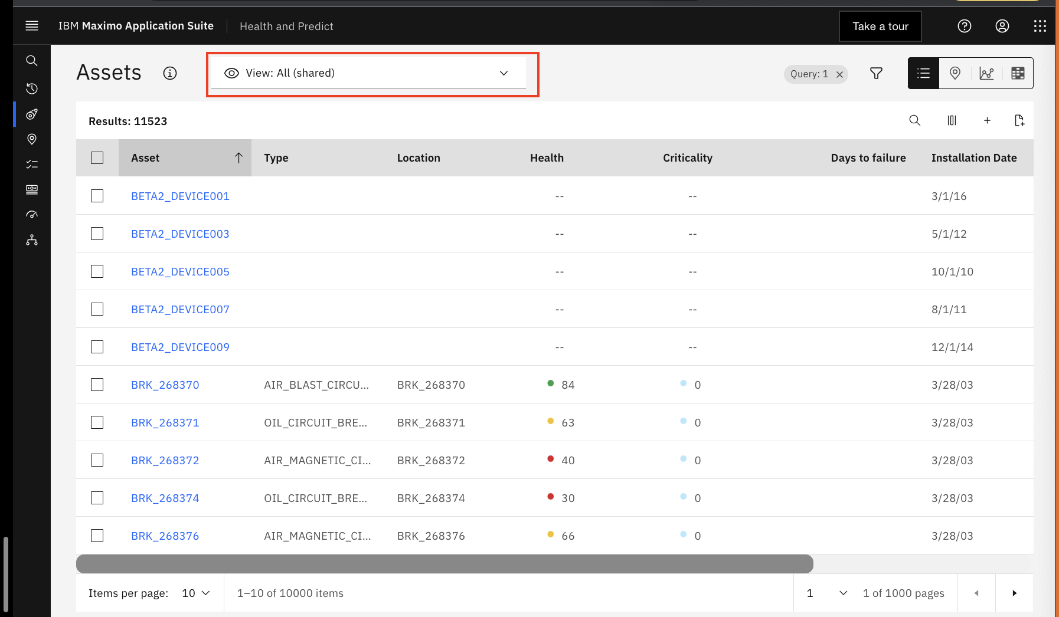Check the BETA2_DEVICE007 row checkbox

click(97, 309)
